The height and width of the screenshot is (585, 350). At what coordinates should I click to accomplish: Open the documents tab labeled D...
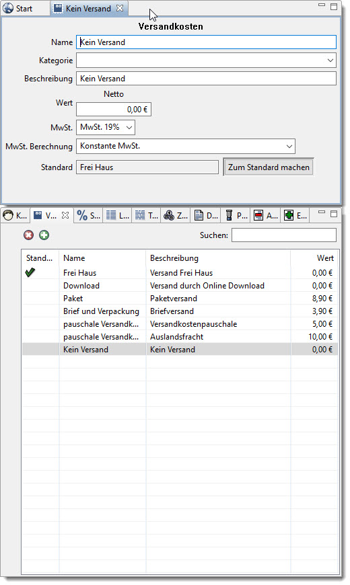(206, 215)
